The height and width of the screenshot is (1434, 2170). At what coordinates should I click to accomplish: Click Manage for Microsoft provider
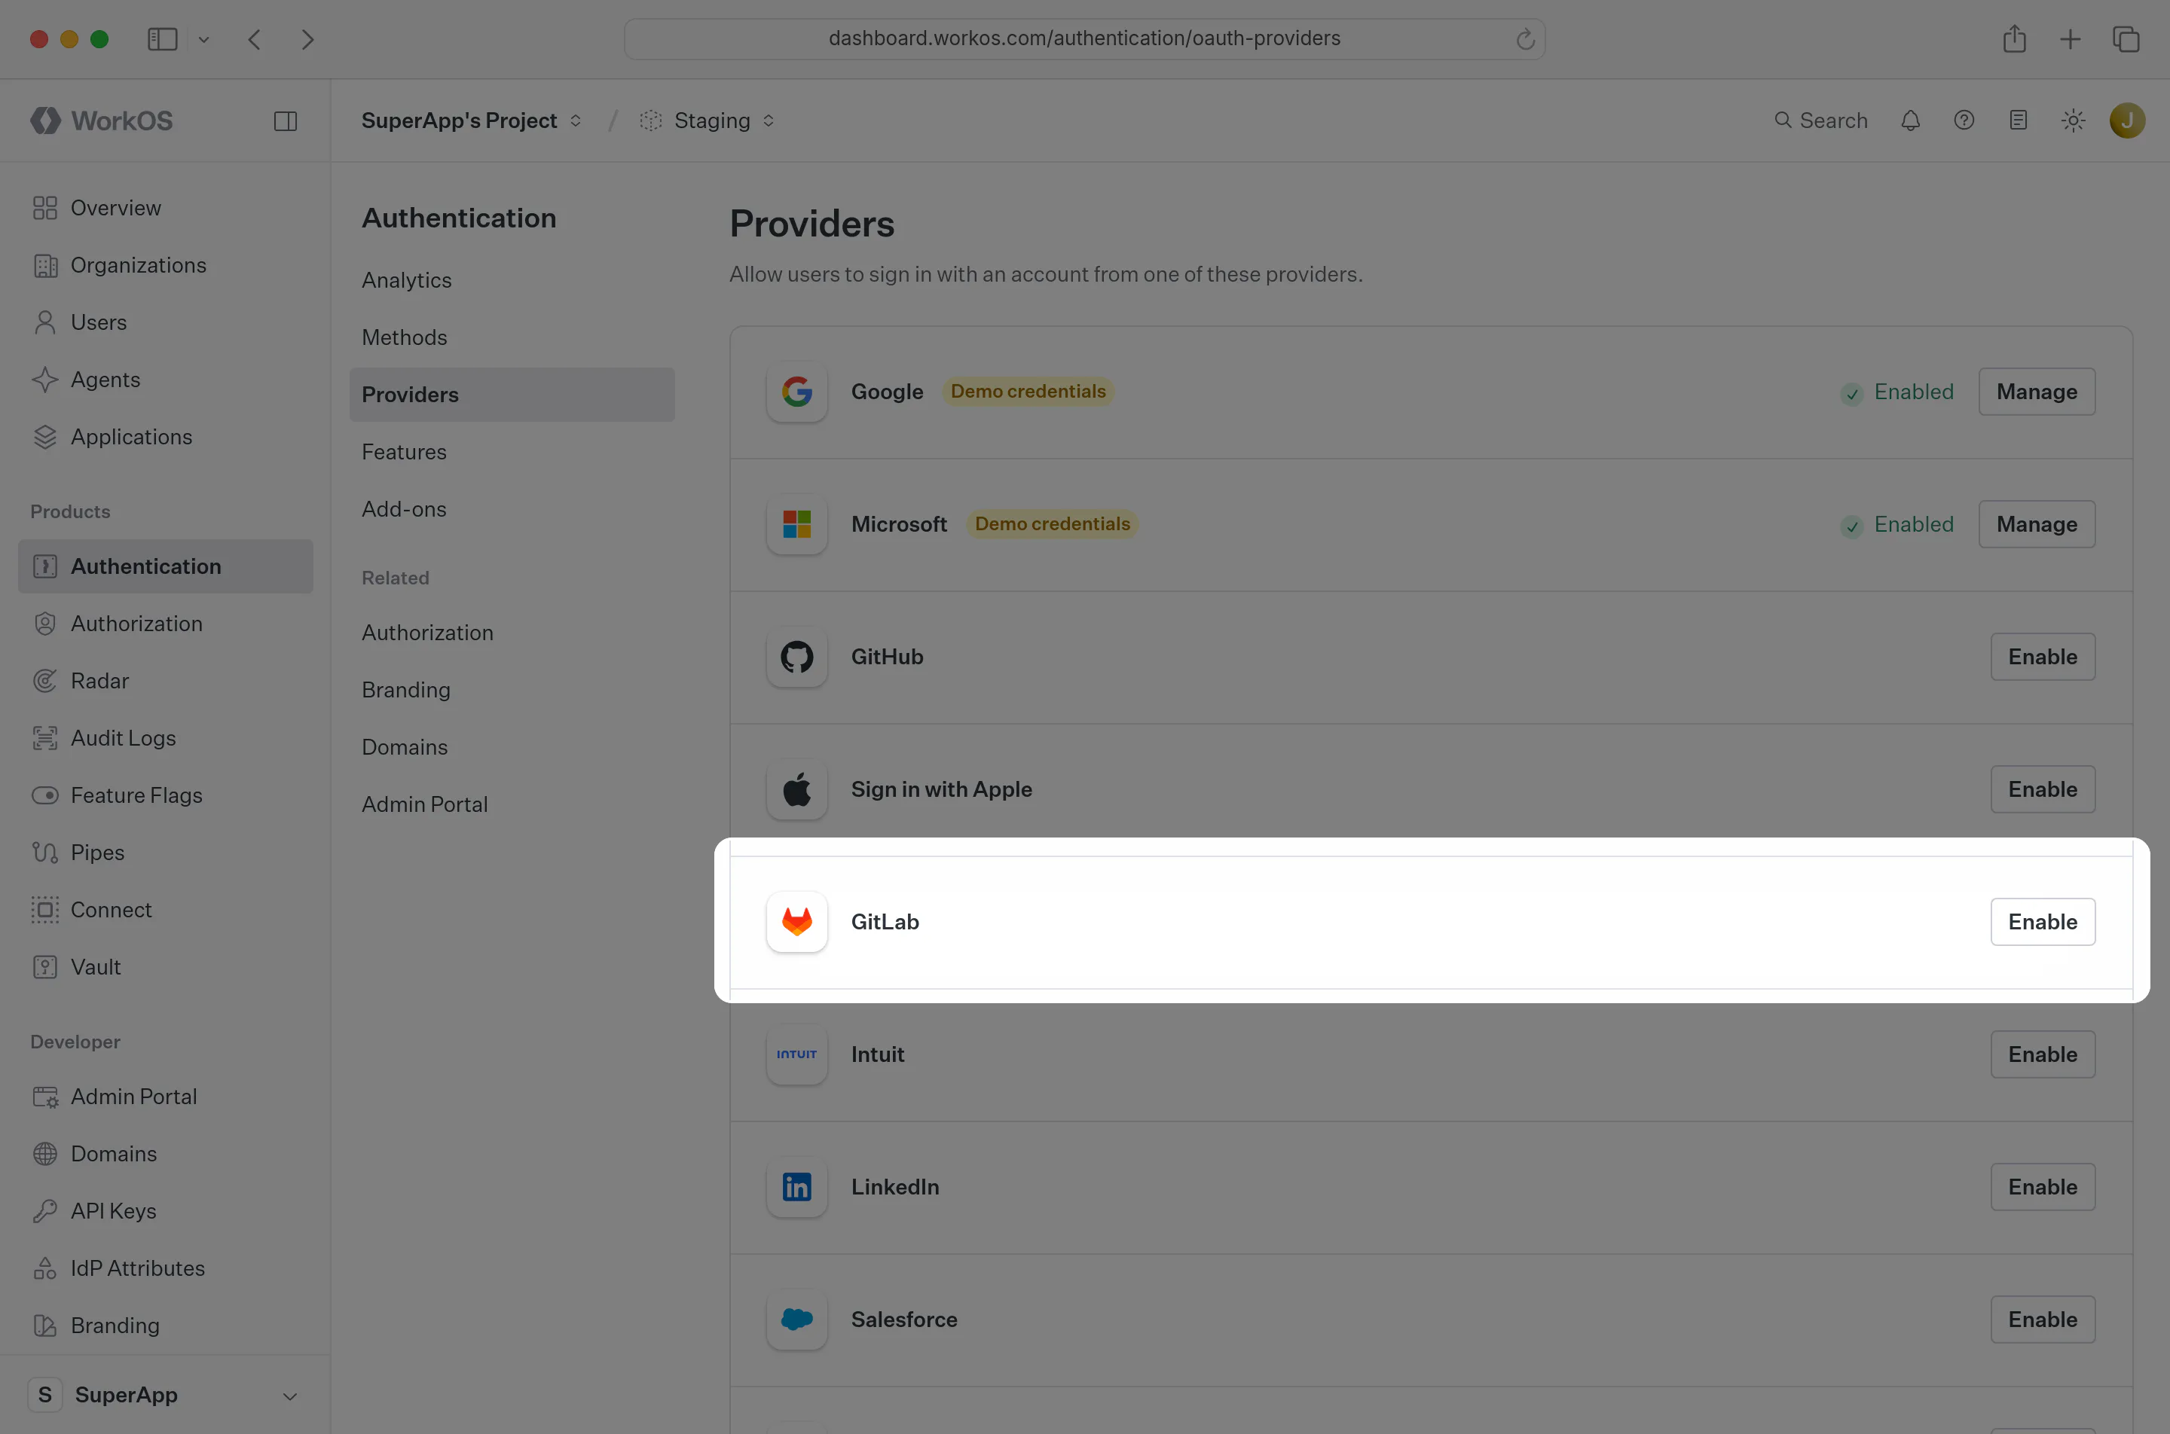tap(2037, 524)
